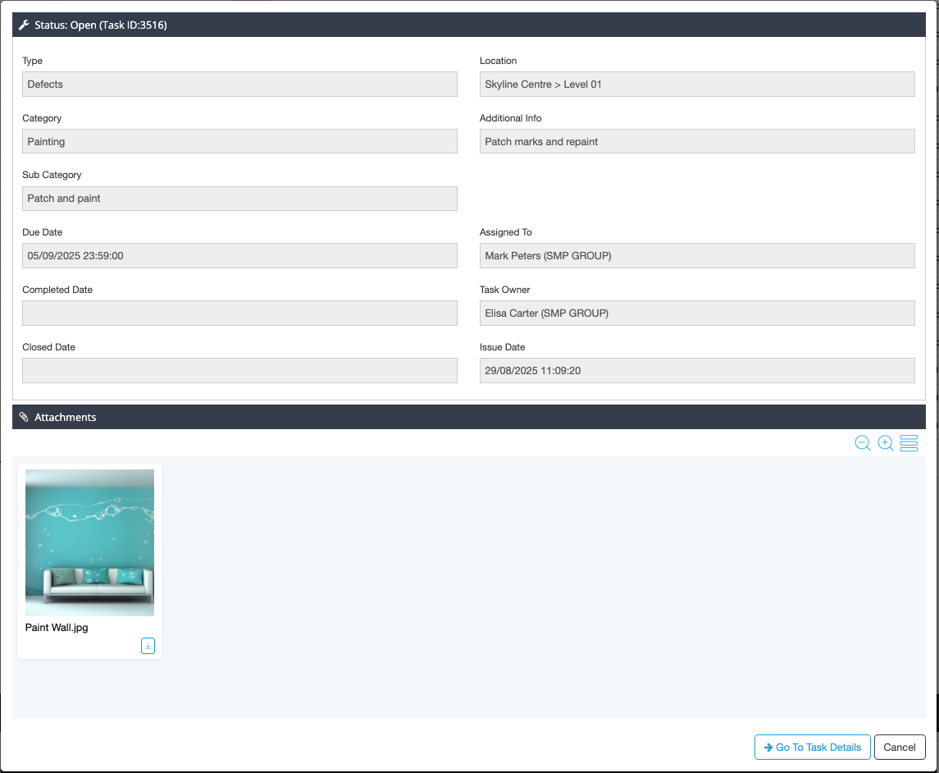Screen dimensions: 939x773
Task: Switch attachments to list view icon
Action: tap(909, 443)
